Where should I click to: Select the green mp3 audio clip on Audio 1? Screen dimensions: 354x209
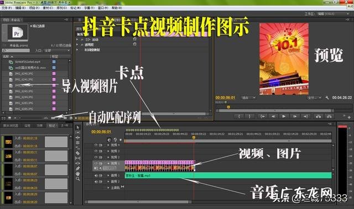[228, 175]
